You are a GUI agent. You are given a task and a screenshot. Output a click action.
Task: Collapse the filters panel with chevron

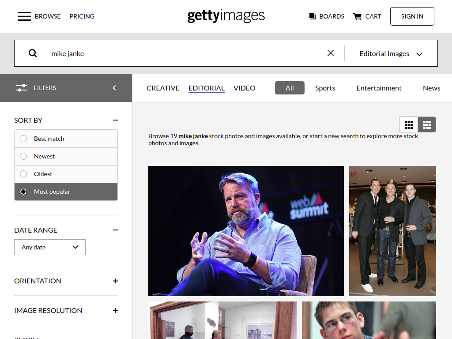(114, 88)
